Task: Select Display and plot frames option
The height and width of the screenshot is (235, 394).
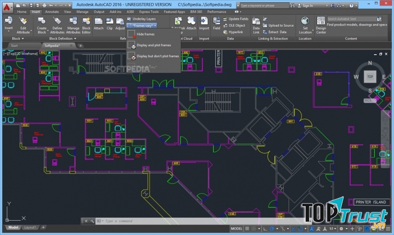Action: [153, 45]
